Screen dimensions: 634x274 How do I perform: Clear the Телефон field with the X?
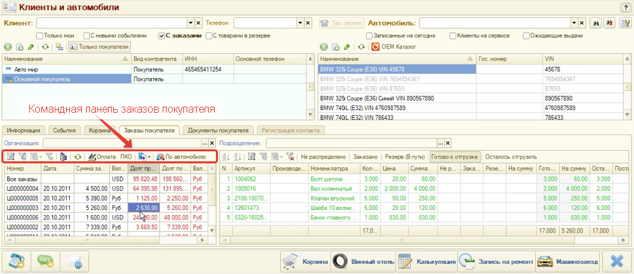coord(307,23)
